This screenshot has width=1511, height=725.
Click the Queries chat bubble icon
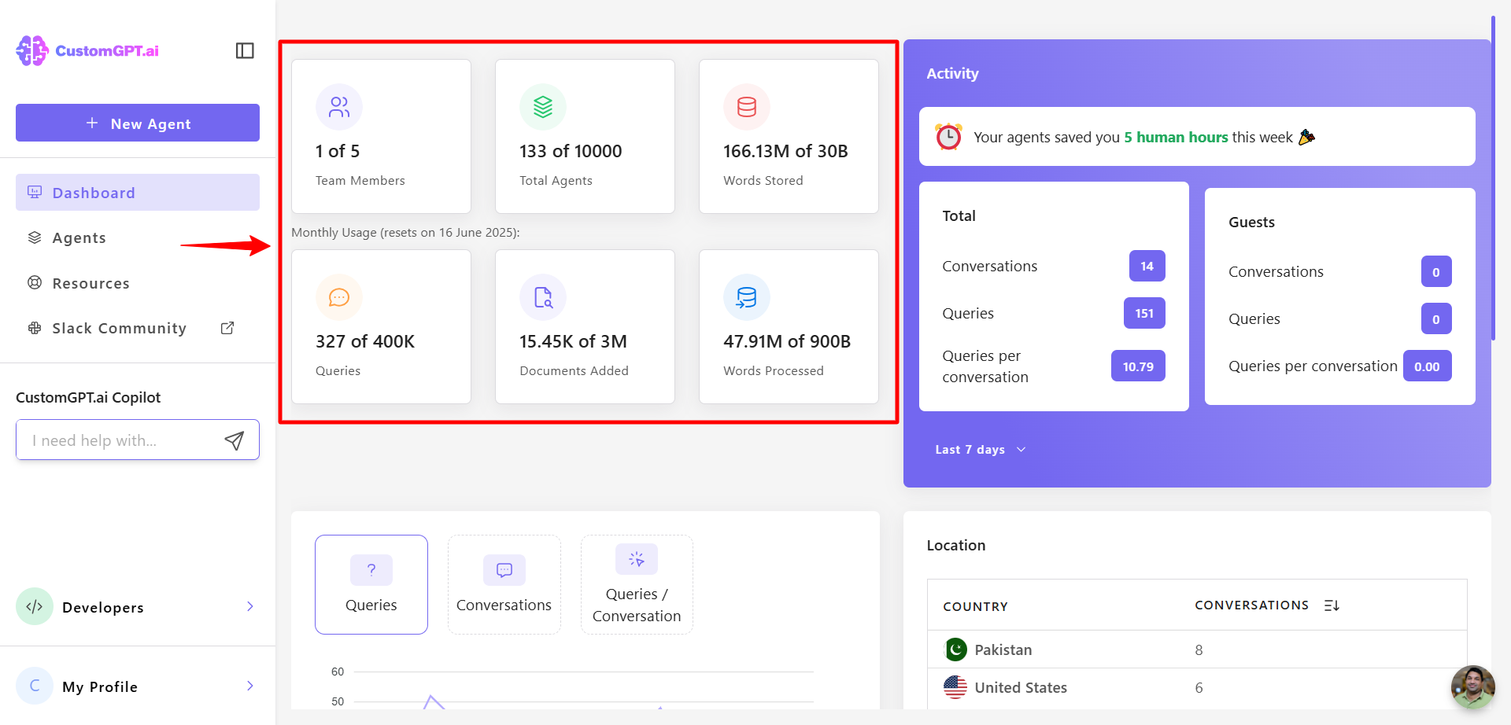339,297
